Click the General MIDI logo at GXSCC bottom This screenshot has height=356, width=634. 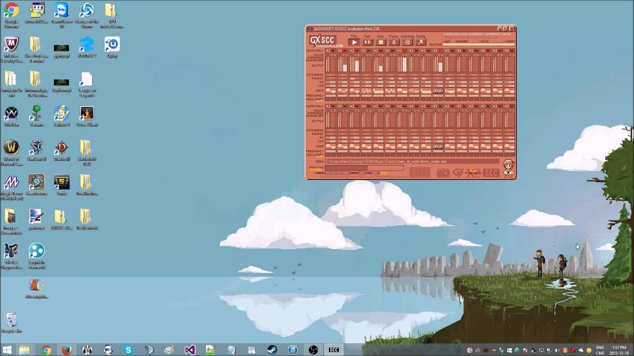coord(443,173)
